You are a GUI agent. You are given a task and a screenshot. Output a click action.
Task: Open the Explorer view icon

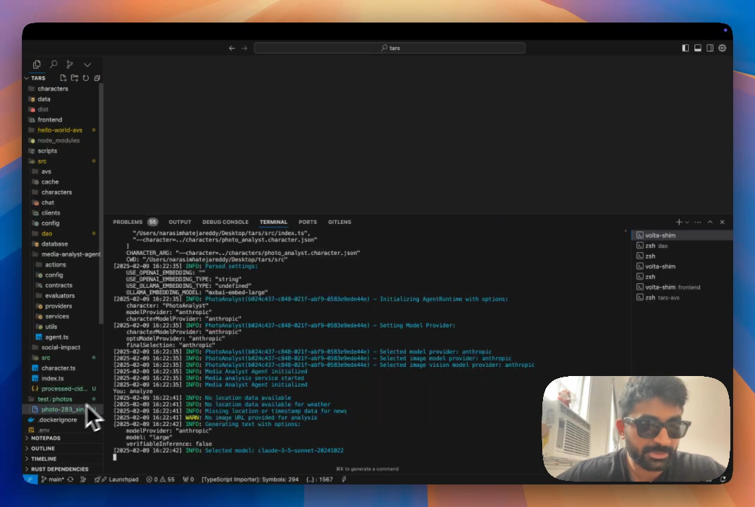point(37,64)
